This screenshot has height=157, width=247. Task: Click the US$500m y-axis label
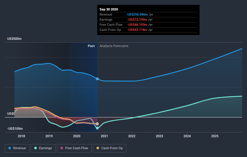14,39
